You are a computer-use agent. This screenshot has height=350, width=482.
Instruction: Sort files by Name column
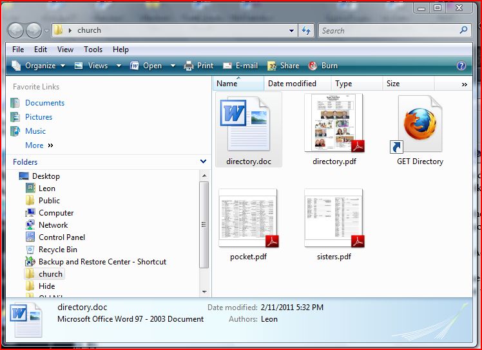[238, 84]
